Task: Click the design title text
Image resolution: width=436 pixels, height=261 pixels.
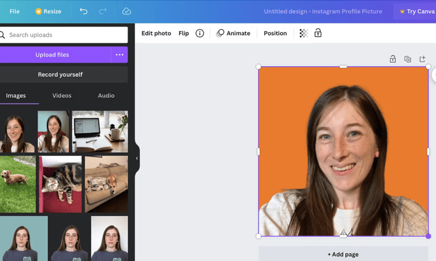Action: [323, 11]
